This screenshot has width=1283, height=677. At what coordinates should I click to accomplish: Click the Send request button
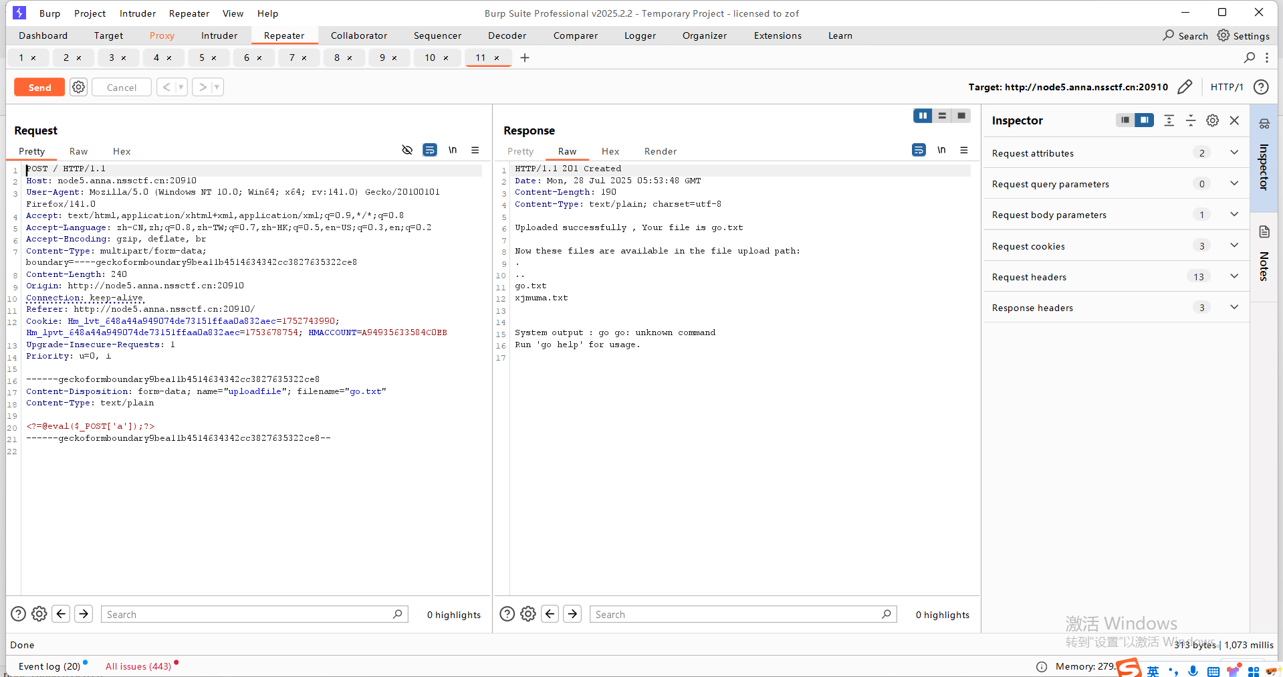point(39,88)
